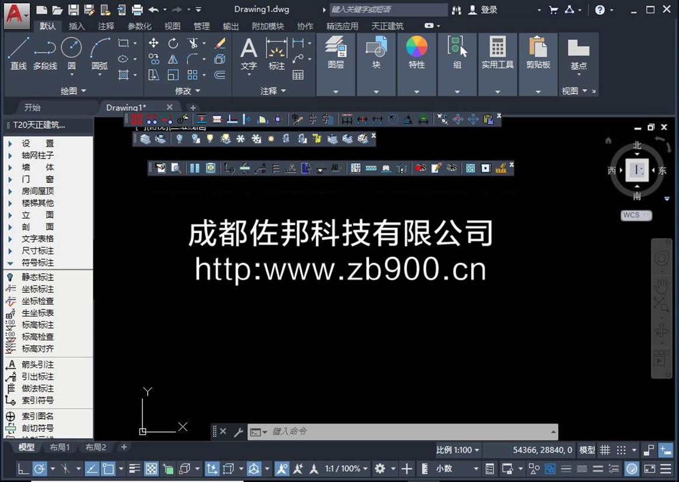
Task: Select the Polyline (多段线) tool
Action: (x=45, y=53)
